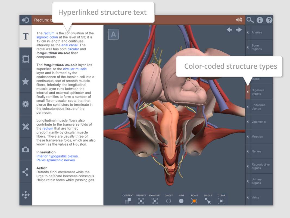Click the move arrows navigation icon
The width and height of the screenshot is (290, 218).
click(26, 195)
